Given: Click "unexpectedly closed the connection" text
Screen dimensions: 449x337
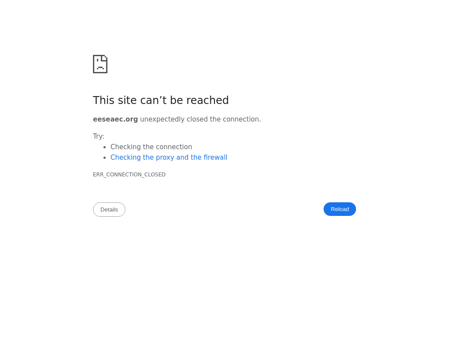Looking at the screenshot, I should [x=200, y=119].
